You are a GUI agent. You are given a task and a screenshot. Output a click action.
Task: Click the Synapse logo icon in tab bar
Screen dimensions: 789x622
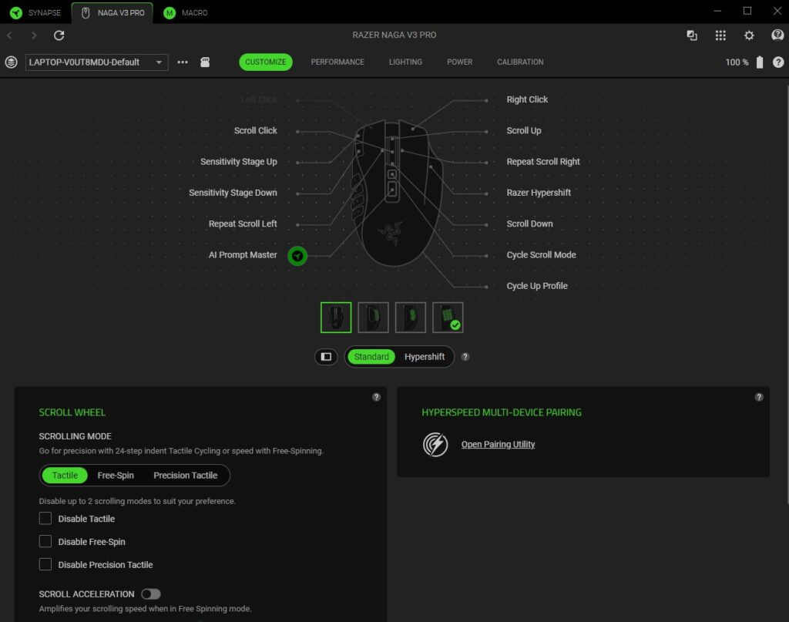pos(16,12)
